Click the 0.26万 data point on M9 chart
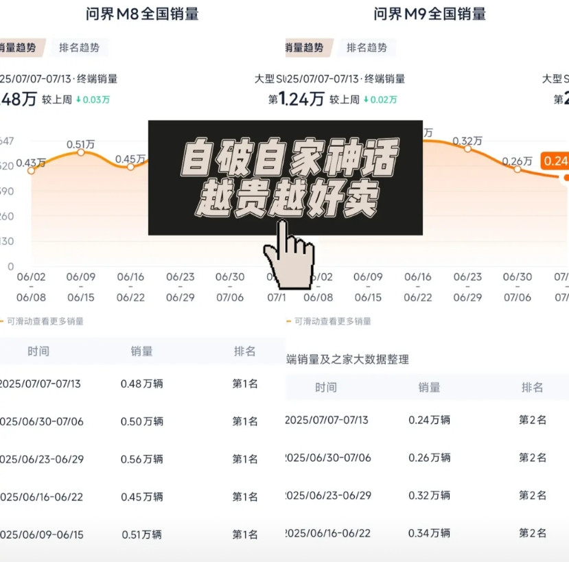This screenshot has width=569, height=562. click(518, 169)
